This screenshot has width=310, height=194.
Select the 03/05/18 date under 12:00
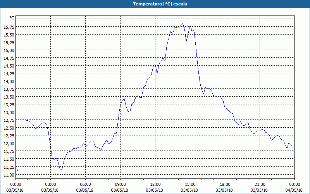click(x=155, y=190)
